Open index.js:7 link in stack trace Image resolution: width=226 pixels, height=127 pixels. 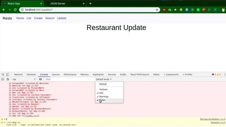click(32, 116)
